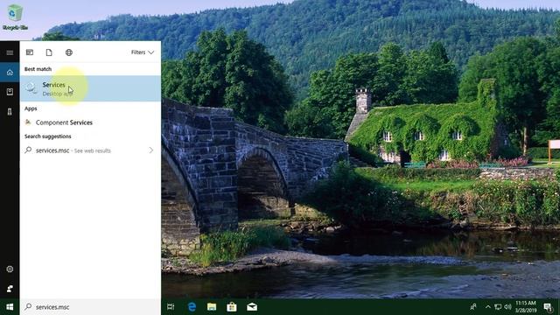Open the Recycle Bin desktop icon
The image size is (560, 315).
[15, 17]
